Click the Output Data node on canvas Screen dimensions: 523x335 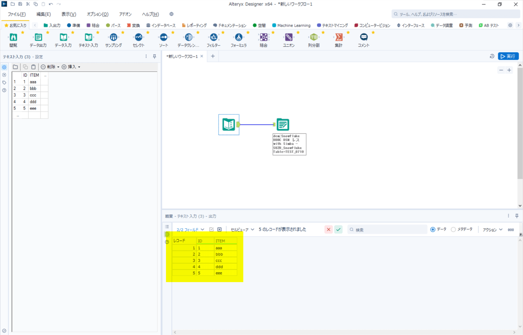coord(283,125)
